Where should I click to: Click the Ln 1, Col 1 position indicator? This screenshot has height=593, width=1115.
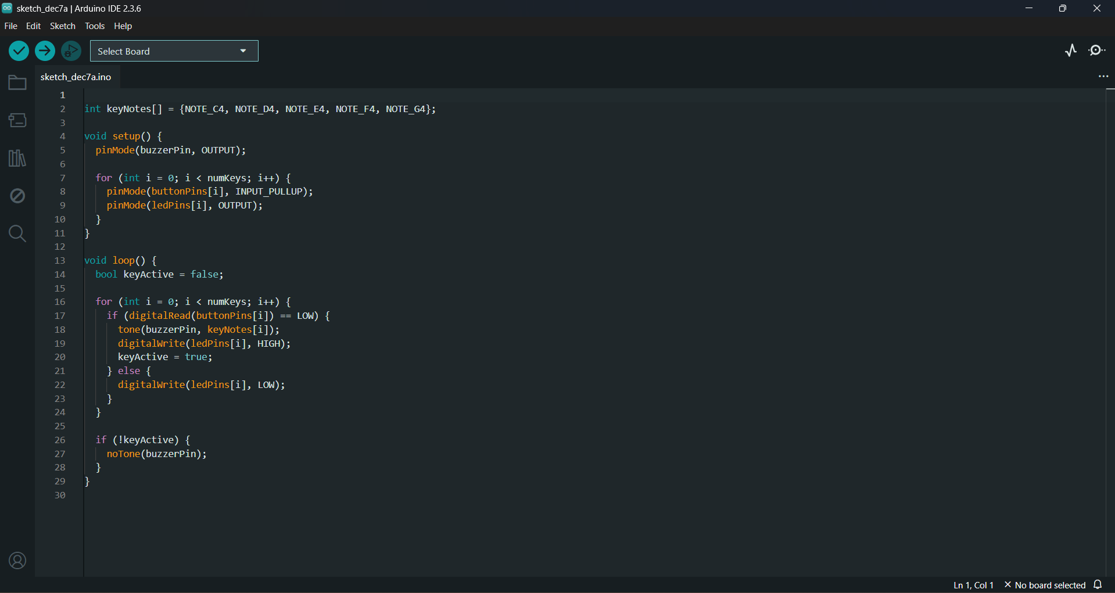973,585
